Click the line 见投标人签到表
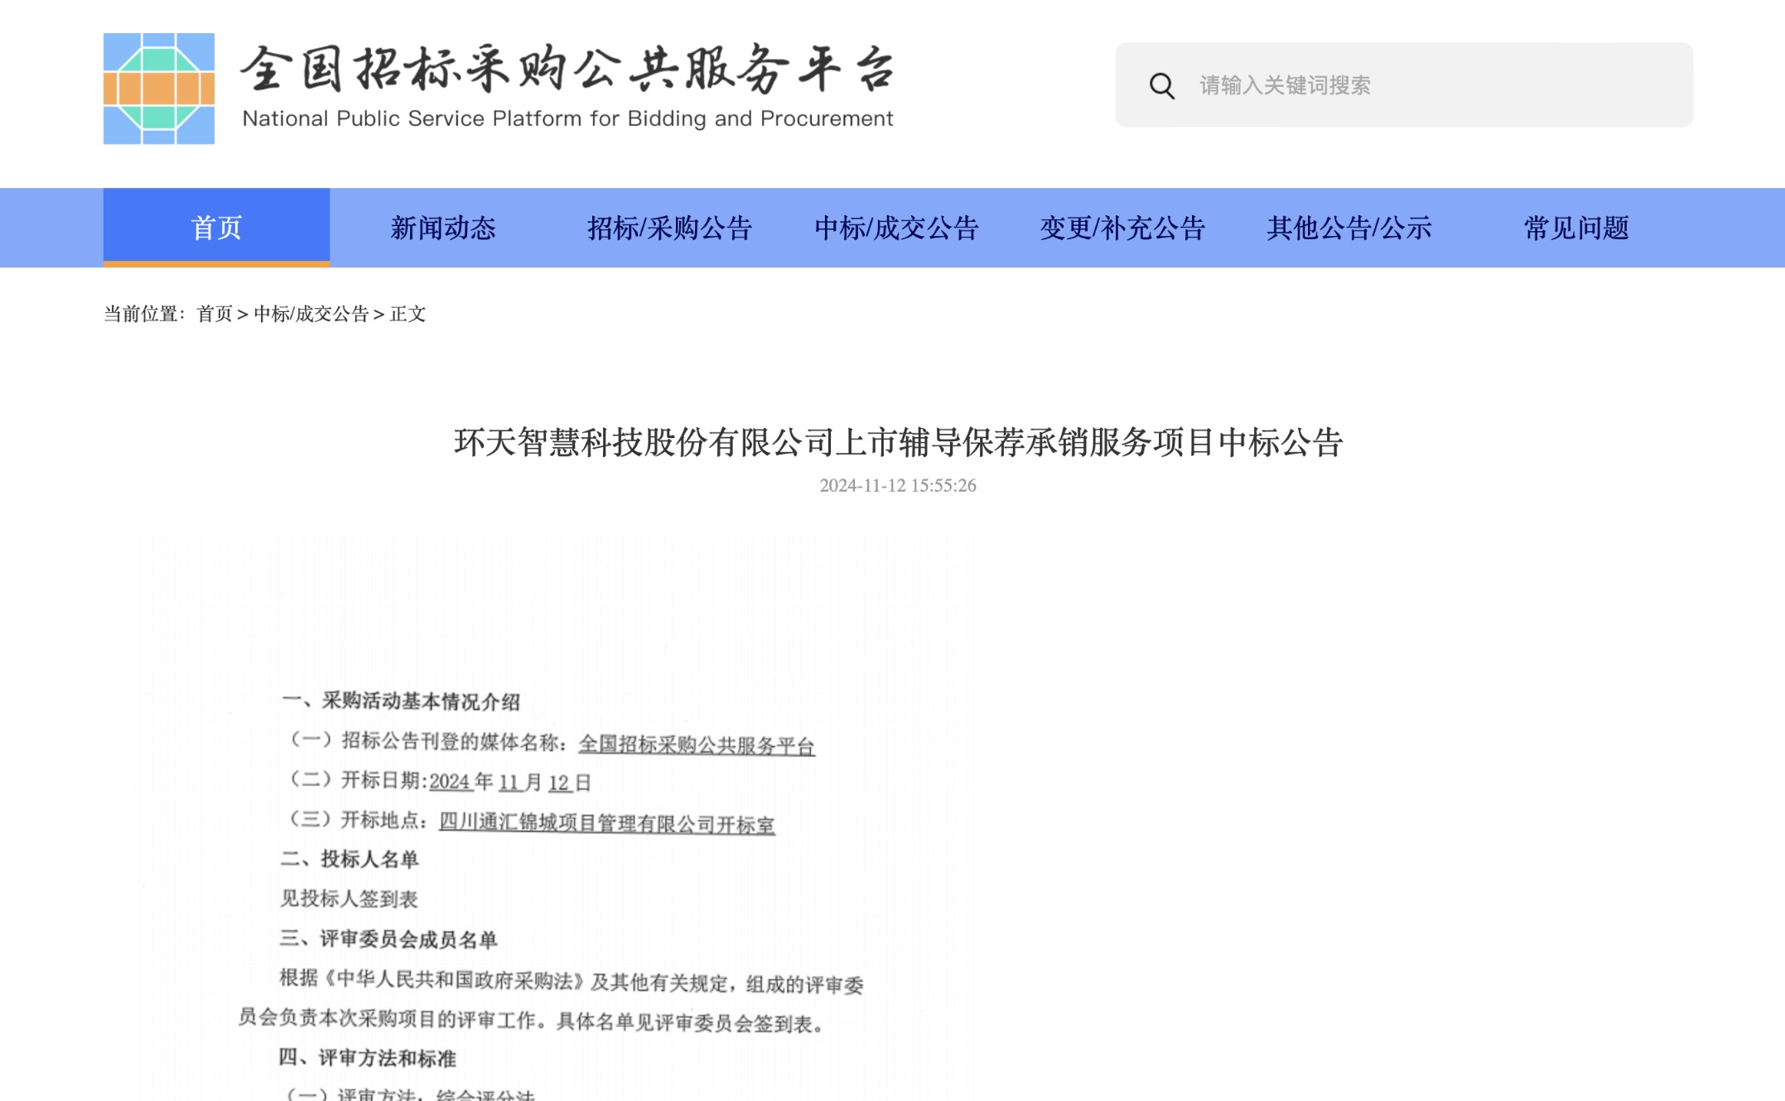 (350, 898)
